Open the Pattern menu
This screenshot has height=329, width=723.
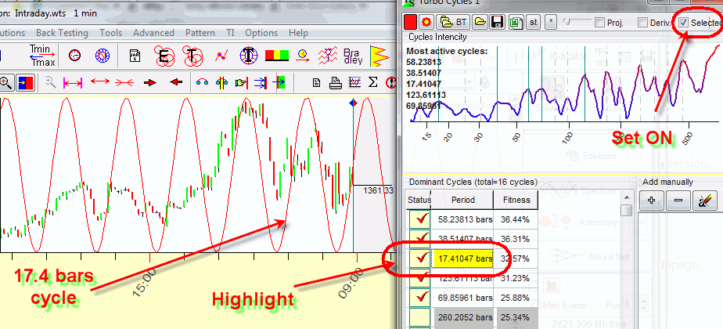pos(200,33)
